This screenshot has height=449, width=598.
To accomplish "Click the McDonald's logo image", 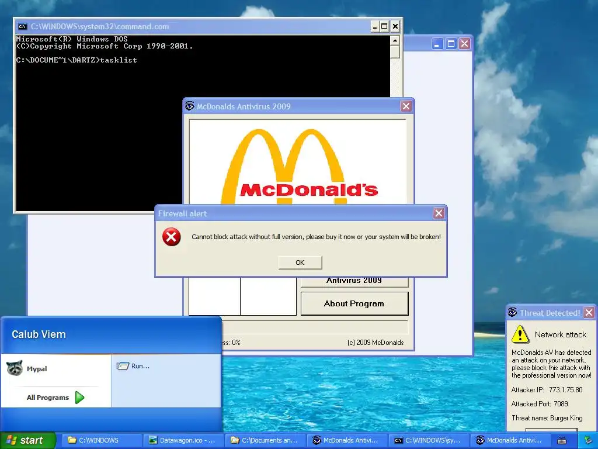I will click(x=298, y=163).
